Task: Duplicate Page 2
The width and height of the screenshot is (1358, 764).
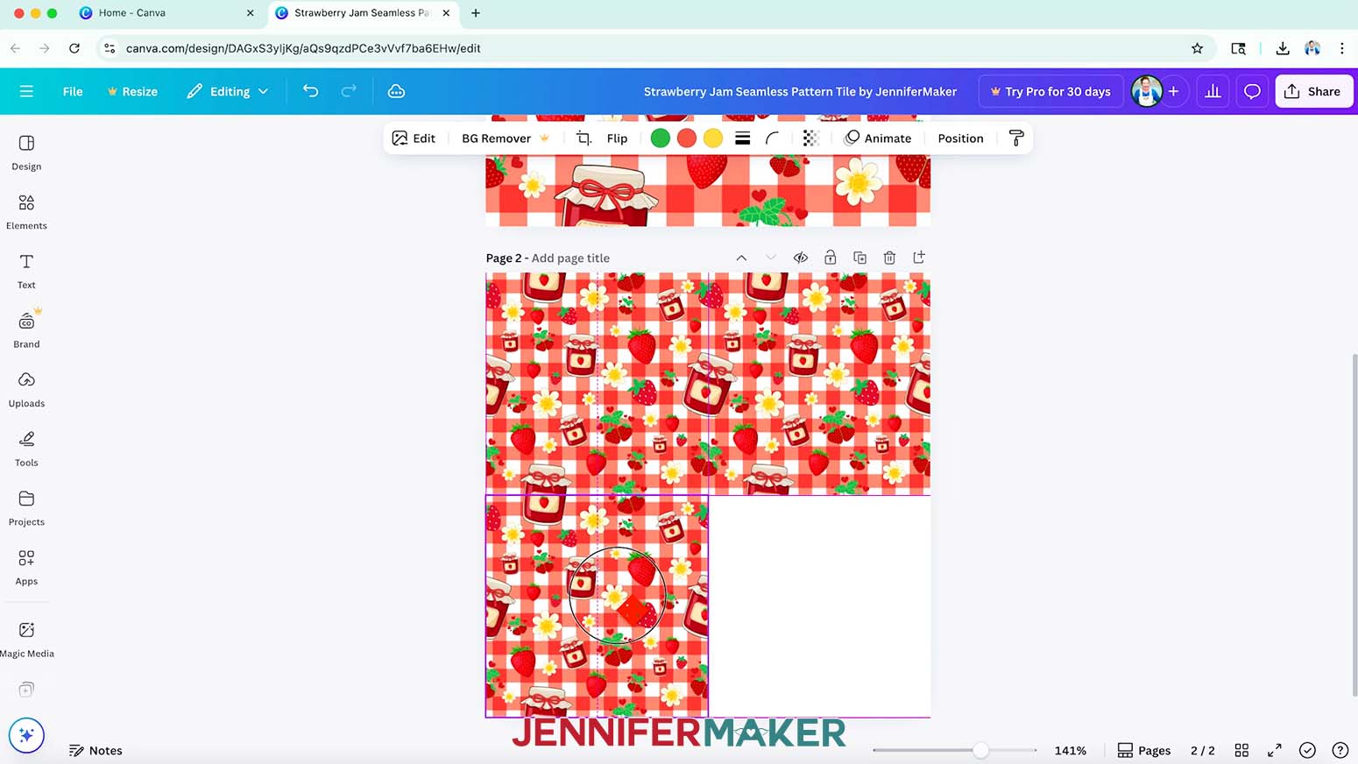Action: click(859, 258)
